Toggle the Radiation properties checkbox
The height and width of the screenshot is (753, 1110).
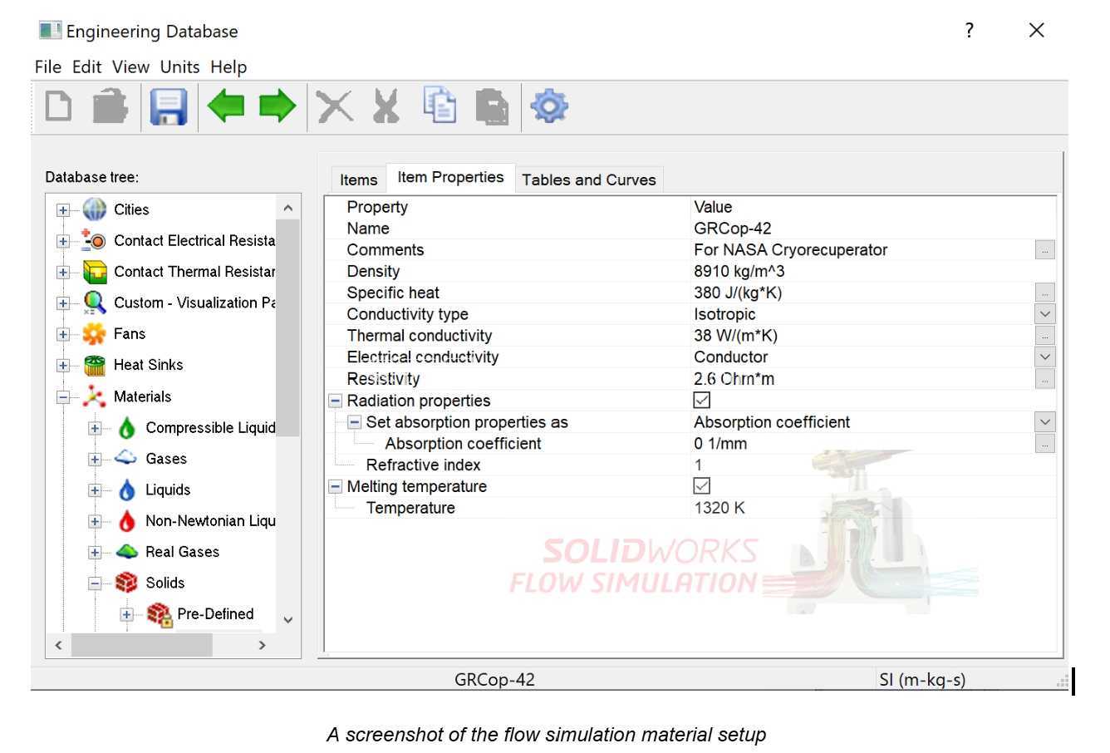702,401
